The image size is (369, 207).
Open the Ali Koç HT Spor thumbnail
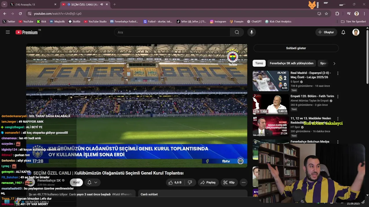tap(271, 126)
